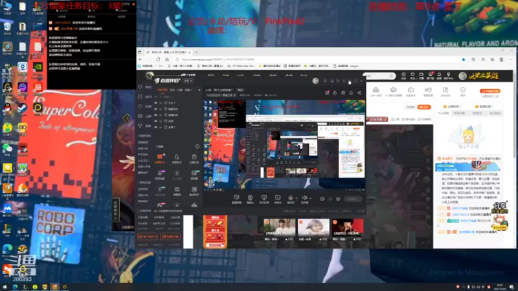Screen dimensions: 518x291
Task: Click the history clock icon in the Douyu web header
Action: pyautogui.click(x=403, y=76)
